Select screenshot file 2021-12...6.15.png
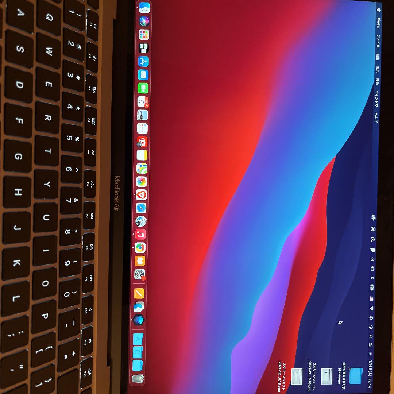394x394 pixels. (x=297, y=376)
